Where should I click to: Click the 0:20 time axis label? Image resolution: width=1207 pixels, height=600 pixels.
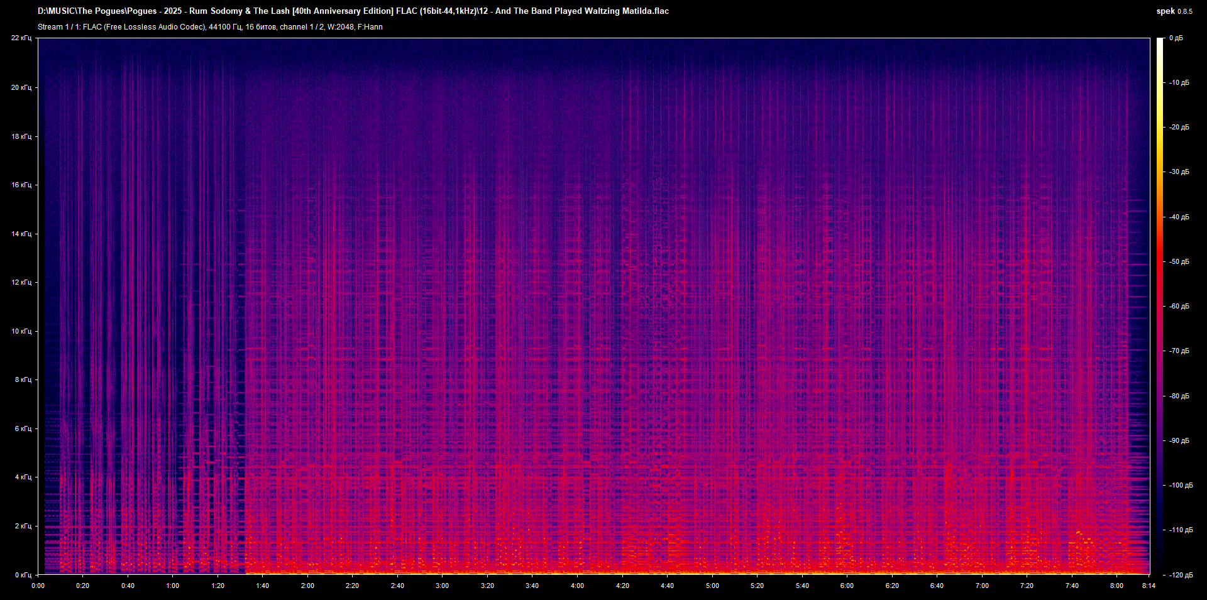point(82,586)
